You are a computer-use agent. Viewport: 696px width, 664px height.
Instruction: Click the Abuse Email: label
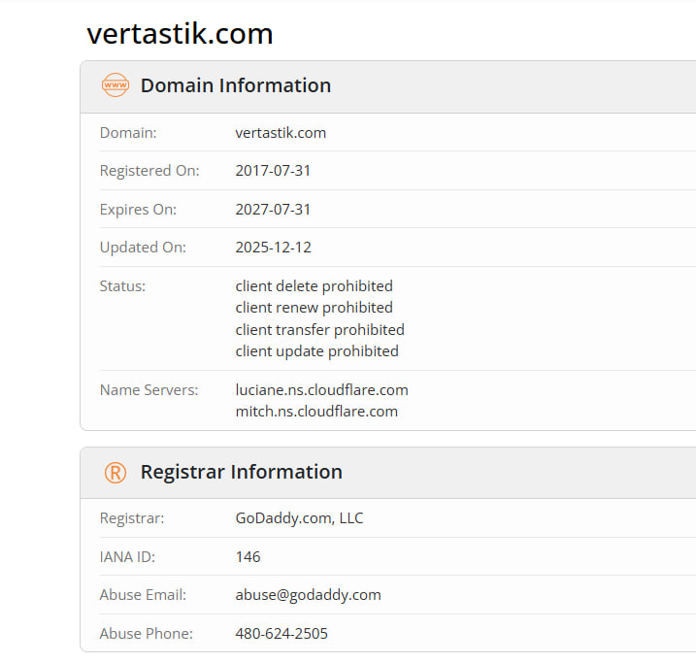143,595
